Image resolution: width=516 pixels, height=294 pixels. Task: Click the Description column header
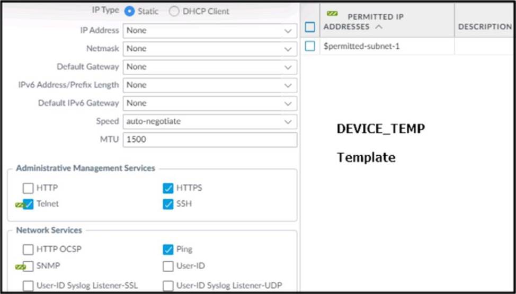[484, 26]
